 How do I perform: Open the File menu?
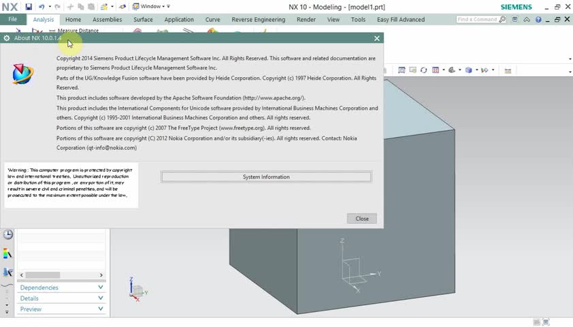(x=13, y=19)
